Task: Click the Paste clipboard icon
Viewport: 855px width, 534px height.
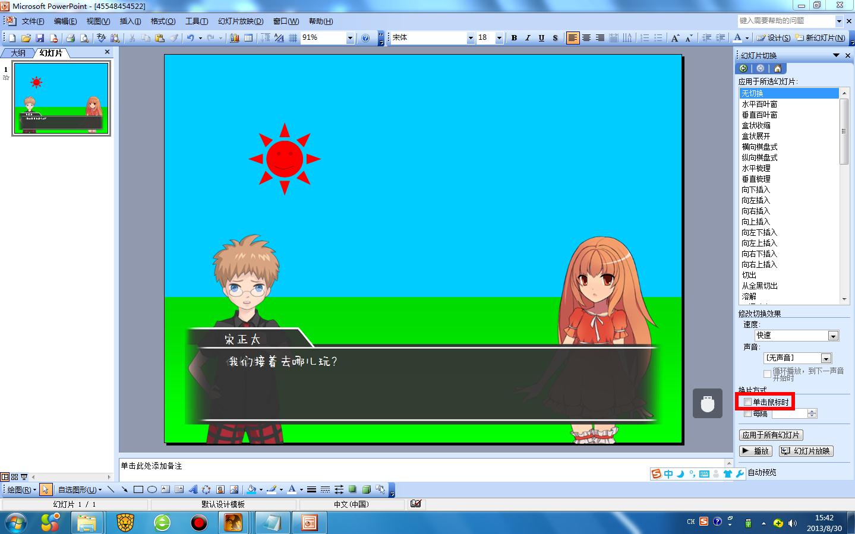Action: pos(159,38)
